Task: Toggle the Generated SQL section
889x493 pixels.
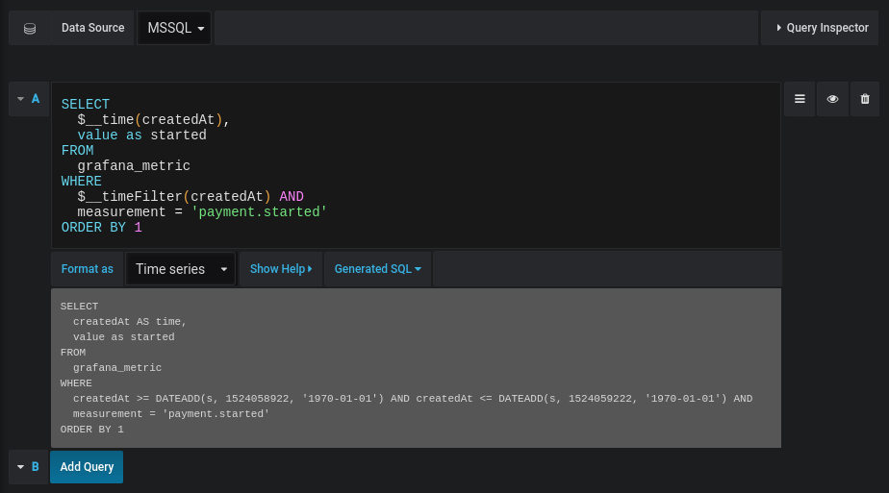Action: [377, 269]
